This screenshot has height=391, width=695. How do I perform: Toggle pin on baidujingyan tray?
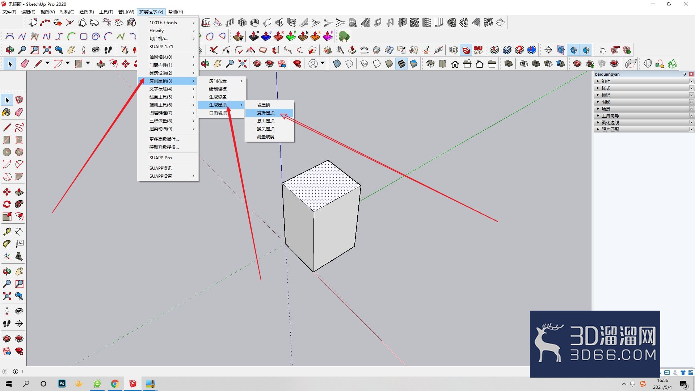tap(685, 74)
